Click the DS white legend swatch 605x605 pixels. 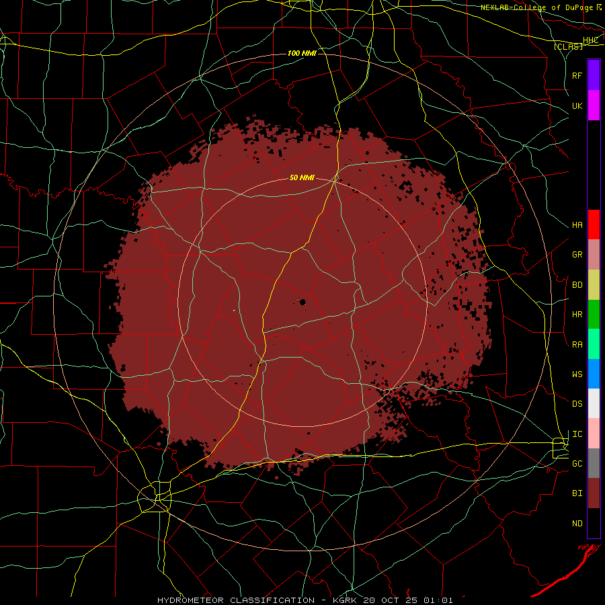coord(594,403)
